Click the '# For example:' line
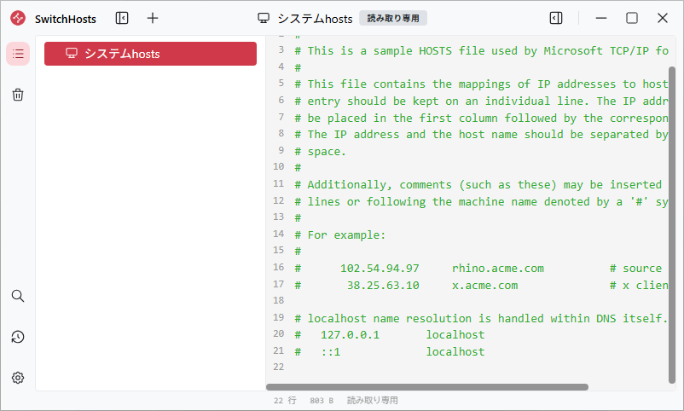Screen dimensions: 684x411 click(339, 235)
